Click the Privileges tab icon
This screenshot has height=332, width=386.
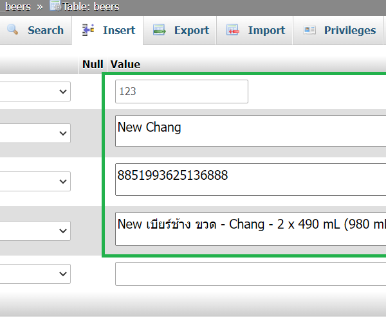[309, 30]
